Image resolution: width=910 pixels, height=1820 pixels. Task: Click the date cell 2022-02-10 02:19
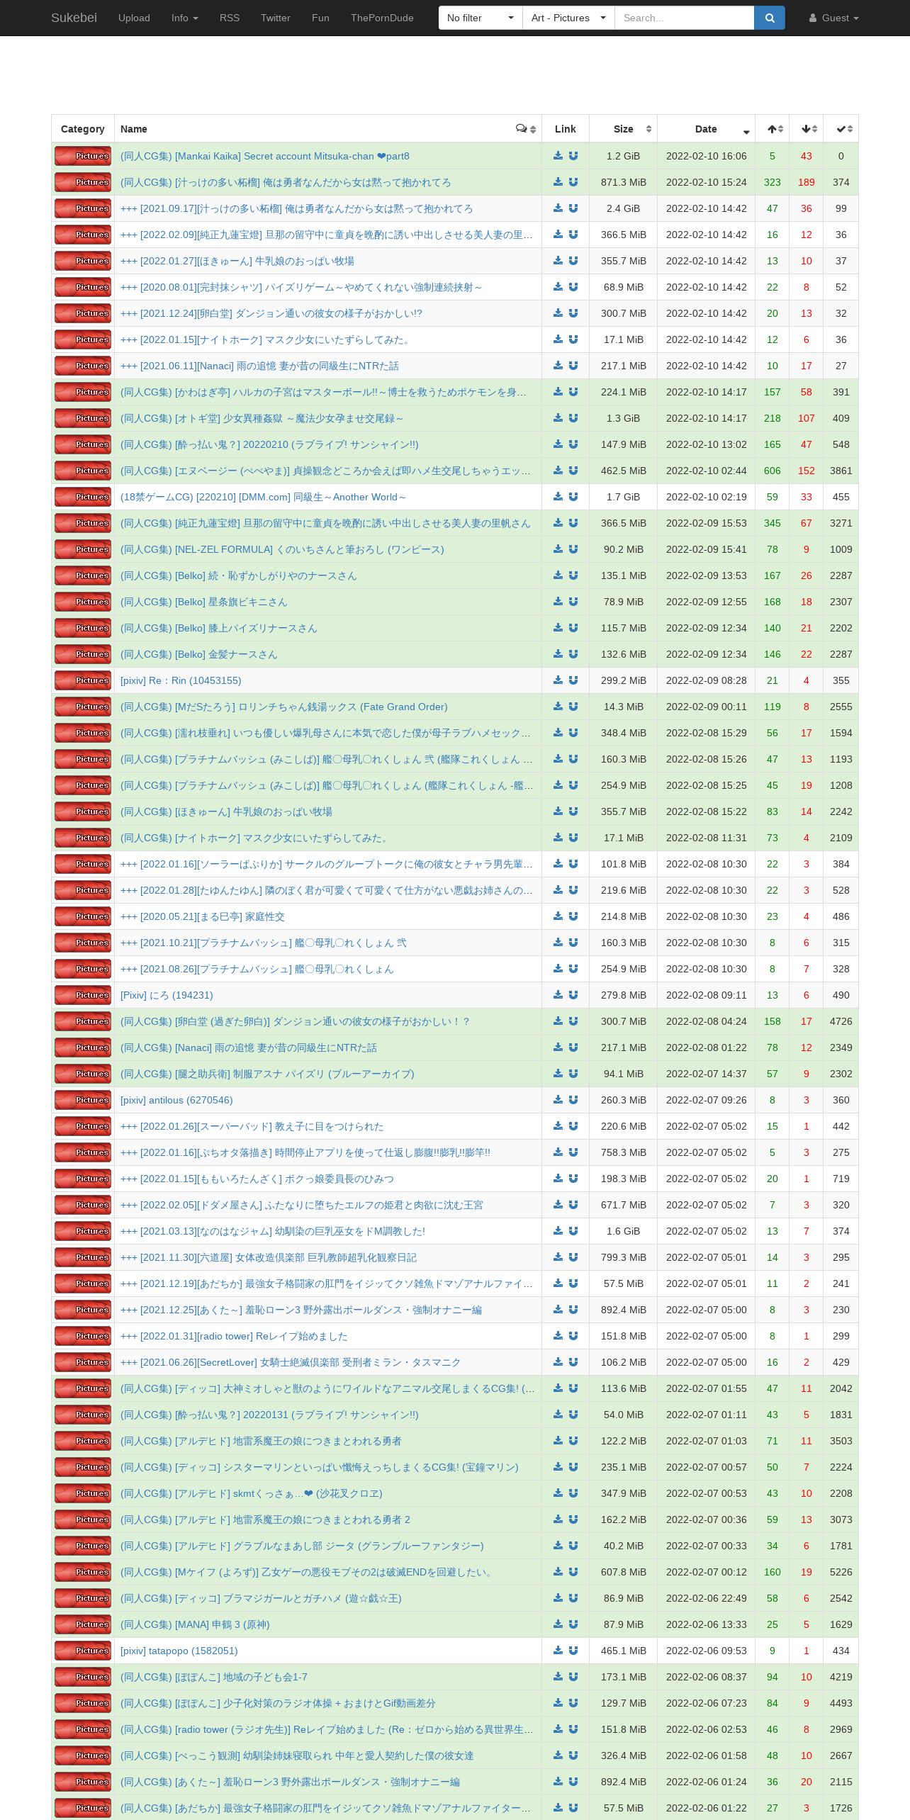pos(707,497)
